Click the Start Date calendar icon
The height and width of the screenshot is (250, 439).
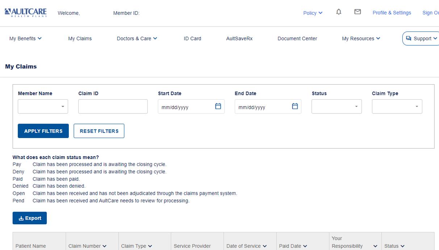(x=218, y=106)
